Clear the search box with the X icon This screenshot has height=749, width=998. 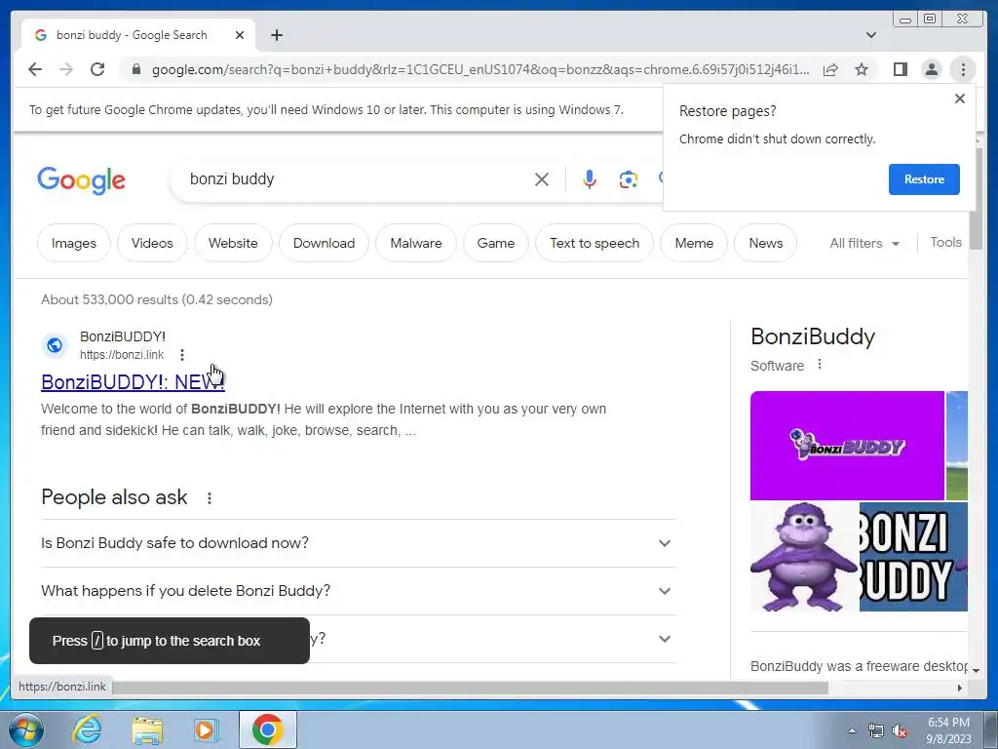click(x=542, y=179)
